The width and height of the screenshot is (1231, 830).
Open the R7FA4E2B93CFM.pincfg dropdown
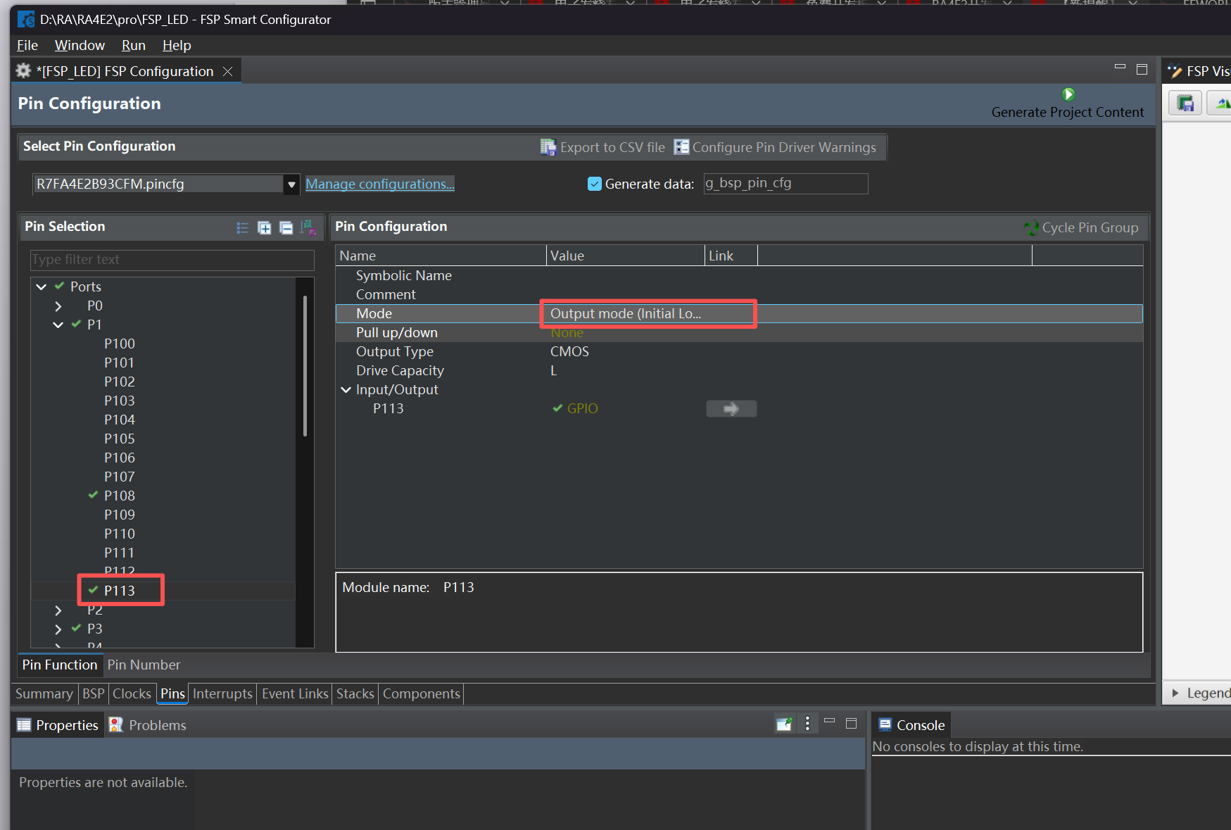[x=291, y=184]
